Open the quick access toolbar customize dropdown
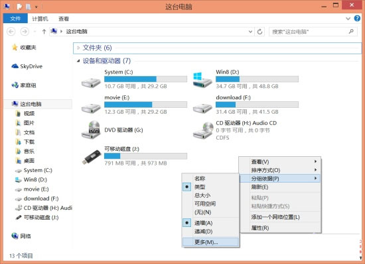 point(36,7)
